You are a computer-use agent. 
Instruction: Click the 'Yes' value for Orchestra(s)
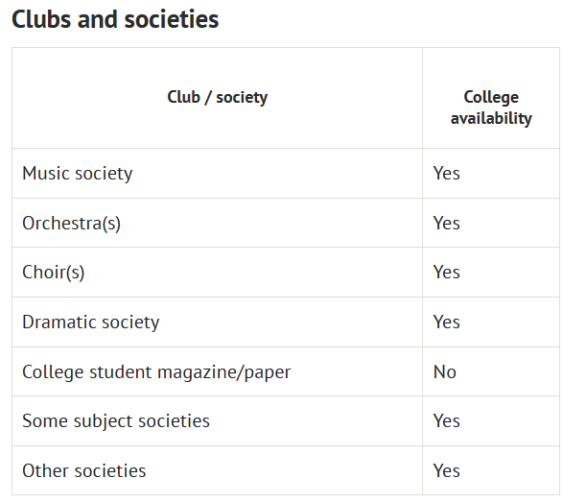click(x=446, y=224)
